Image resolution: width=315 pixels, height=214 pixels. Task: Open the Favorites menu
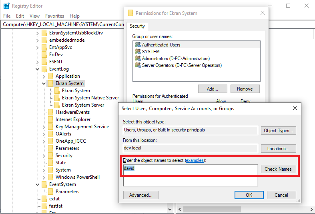[54, 16]
